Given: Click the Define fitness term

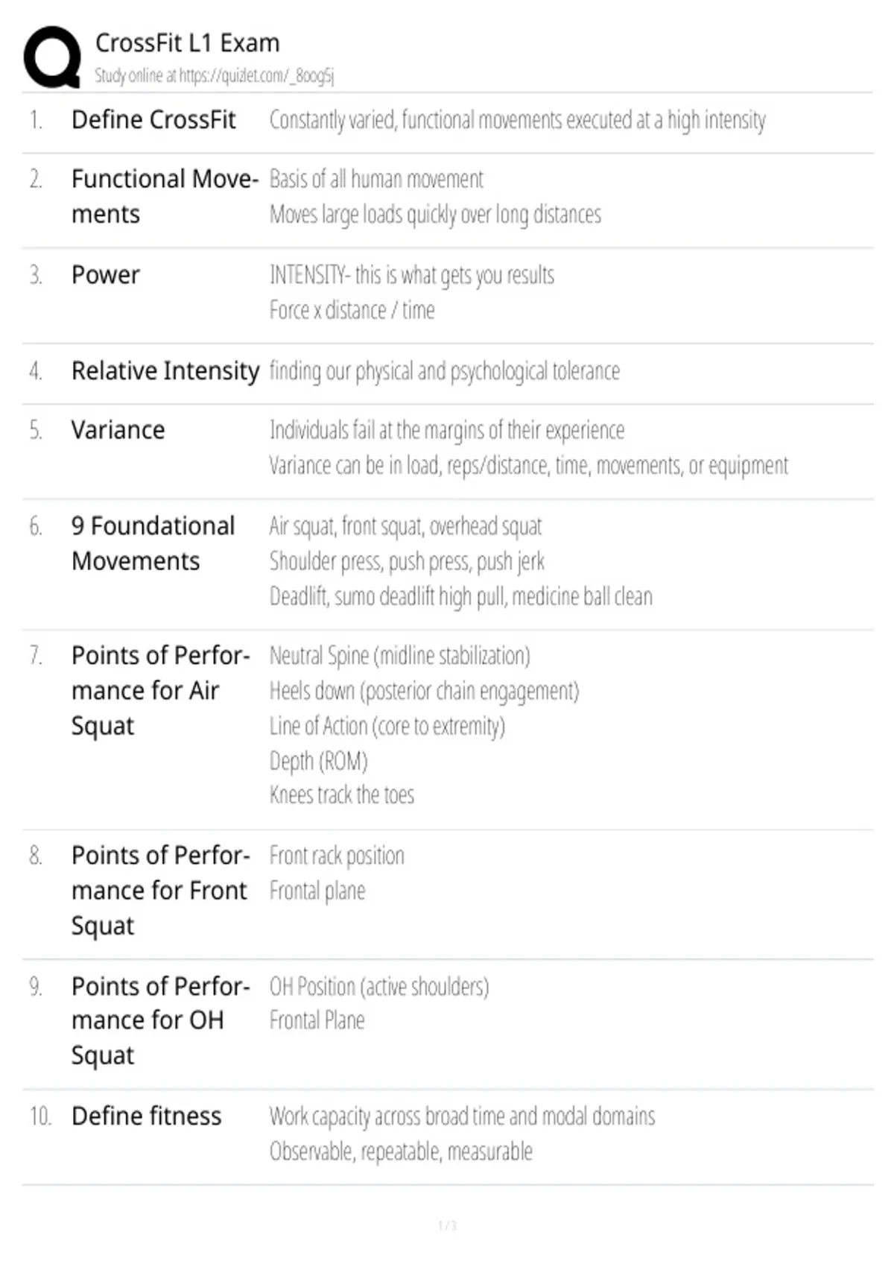Looking at the screenshot, I should tap(146, 1116).
